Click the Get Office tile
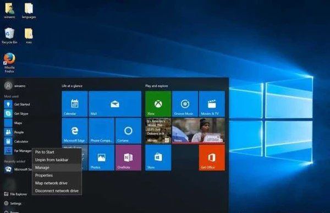 click(x=212, y=157)
